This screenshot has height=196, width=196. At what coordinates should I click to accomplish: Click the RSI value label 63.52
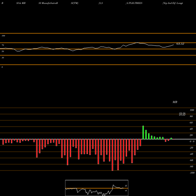tap(180, 44)
